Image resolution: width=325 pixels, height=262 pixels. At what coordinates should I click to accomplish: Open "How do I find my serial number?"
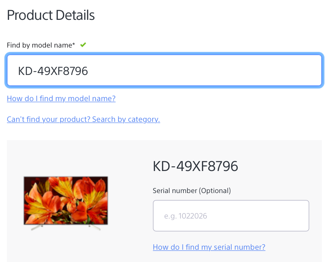pos(209,247)
